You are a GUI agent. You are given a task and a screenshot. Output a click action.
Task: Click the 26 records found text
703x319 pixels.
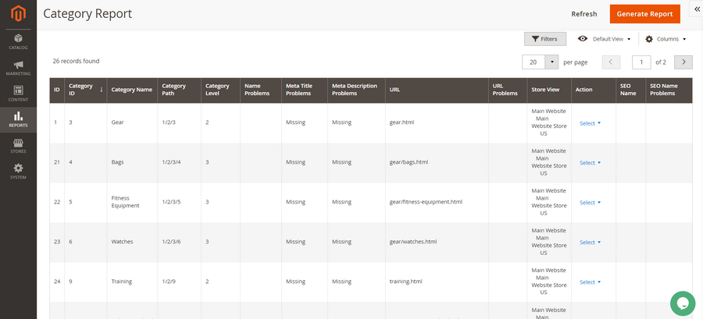click(77, 62)
